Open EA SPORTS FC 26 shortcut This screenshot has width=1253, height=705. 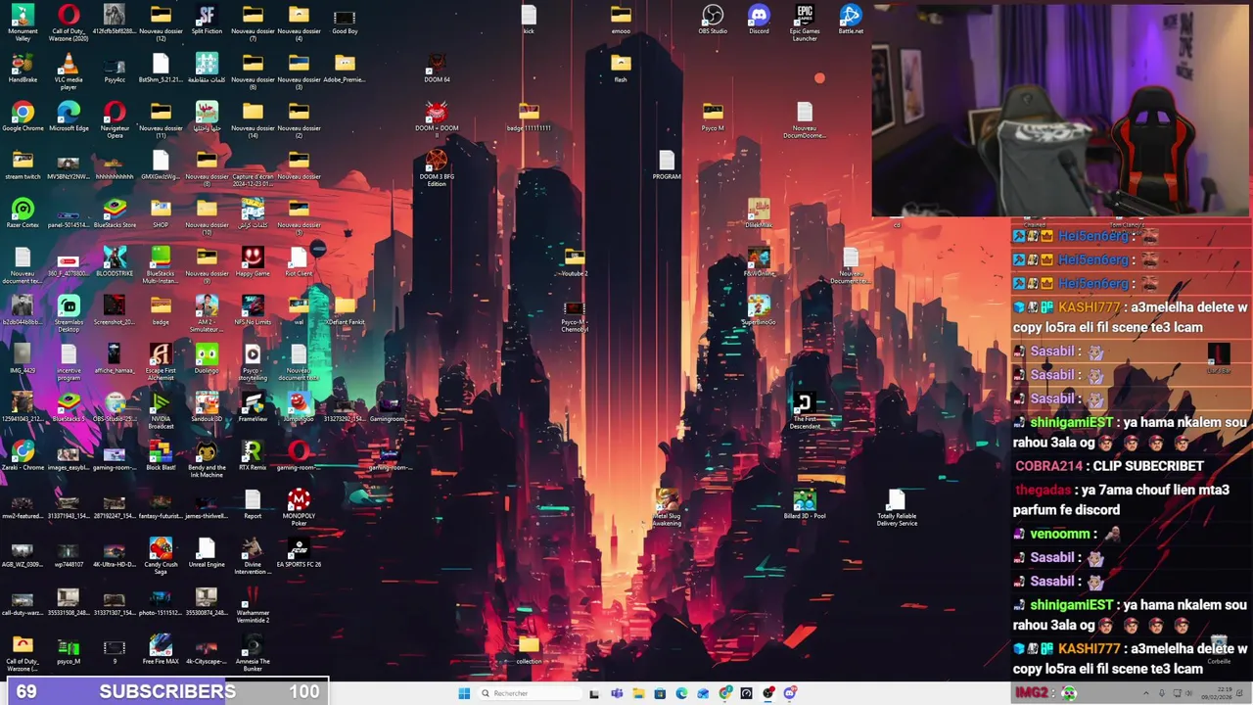click(299, 552)
